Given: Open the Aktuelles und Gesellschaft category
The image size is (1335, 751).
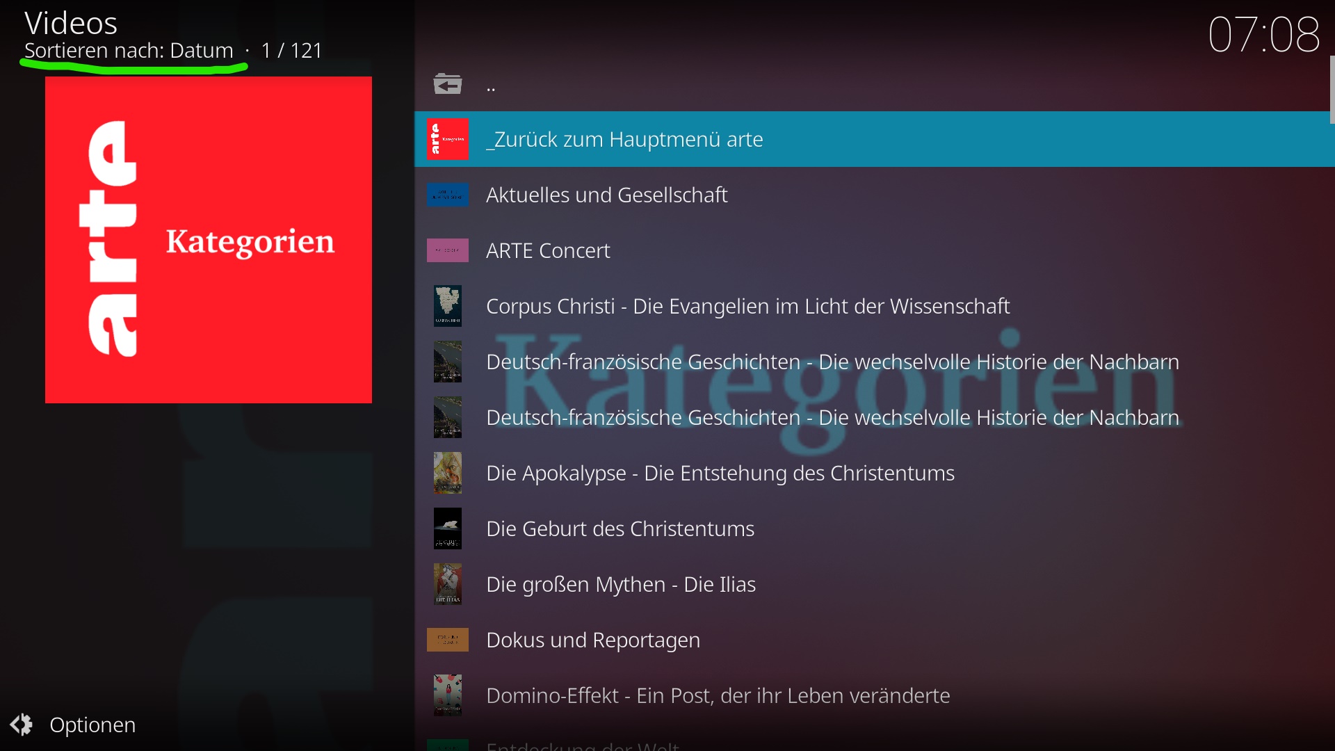Looking at the screenshot, I should tap(874, 195).
